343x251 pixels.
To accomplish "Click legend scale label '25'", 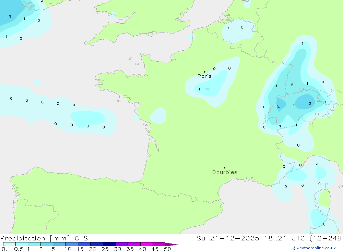I will (x=105, y=249).
